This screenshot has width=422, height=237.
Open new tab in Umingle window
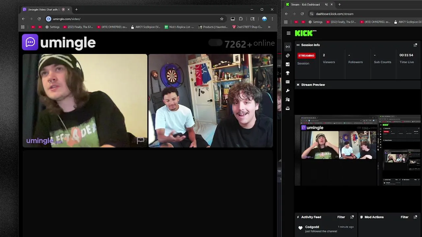pos(76,10)
